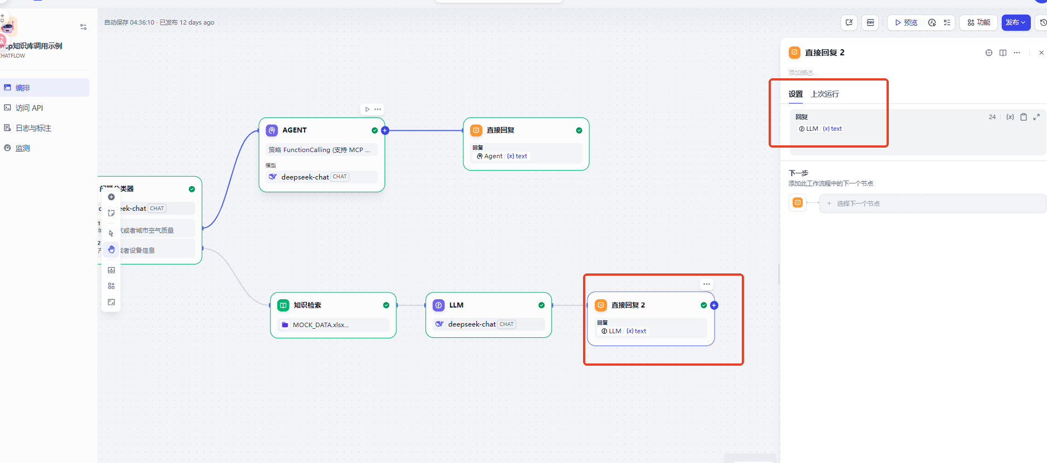Click the add note icon
Viewport: 1047px width, 463px height.
(111, 213)
